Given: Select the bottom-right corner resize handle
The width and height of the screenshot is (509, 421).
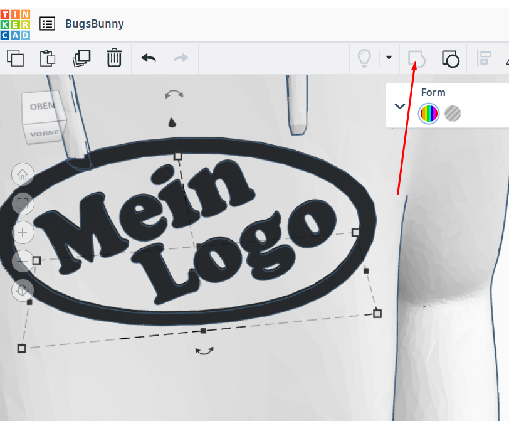Looking at the screenshot, I should pos(377,314).
